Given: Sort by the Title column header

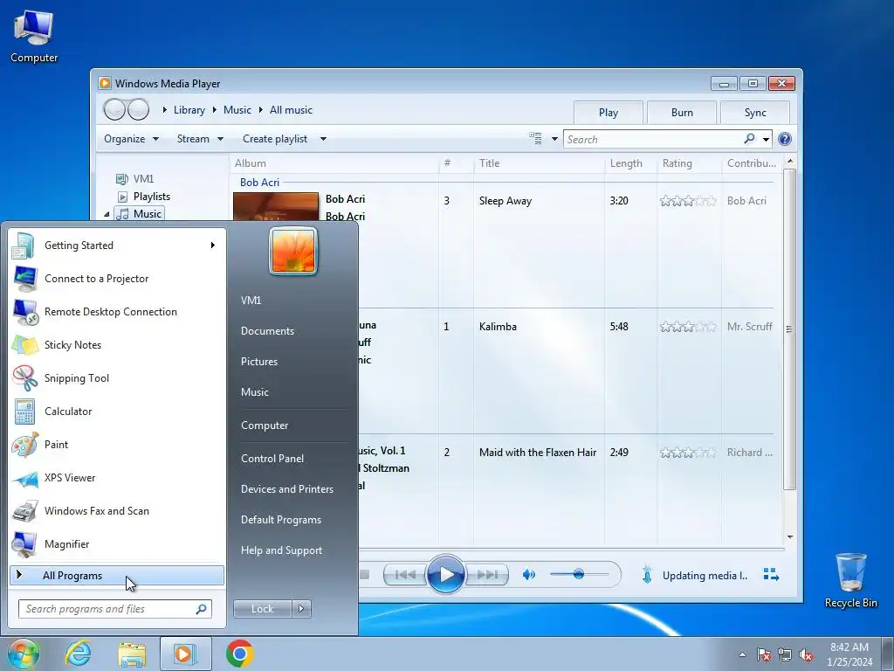Looking at the screenshot, I should coord(539,163).
